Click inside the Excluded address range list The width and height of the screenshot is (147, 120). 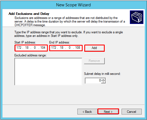point(48,72)
